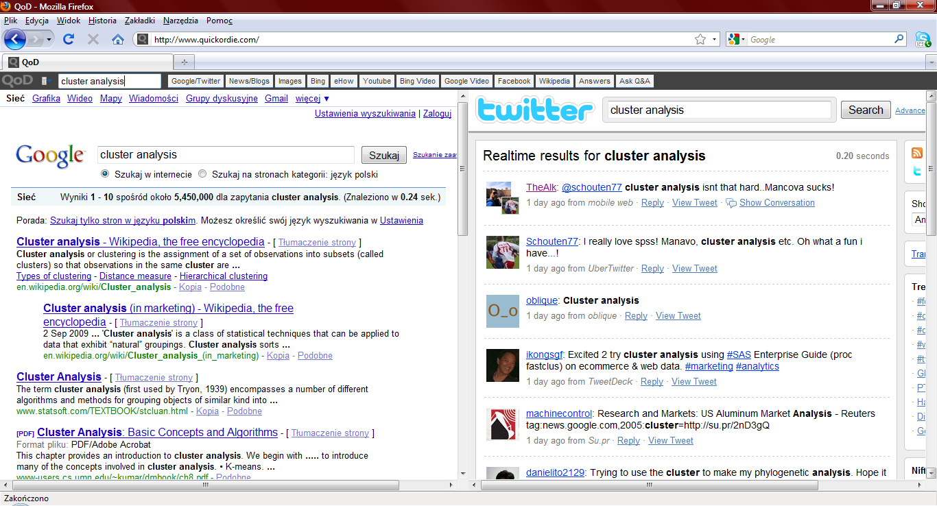The image size is (937, 506).
Task: Click the Google/Twitter button
Action: tap(195, 81)
